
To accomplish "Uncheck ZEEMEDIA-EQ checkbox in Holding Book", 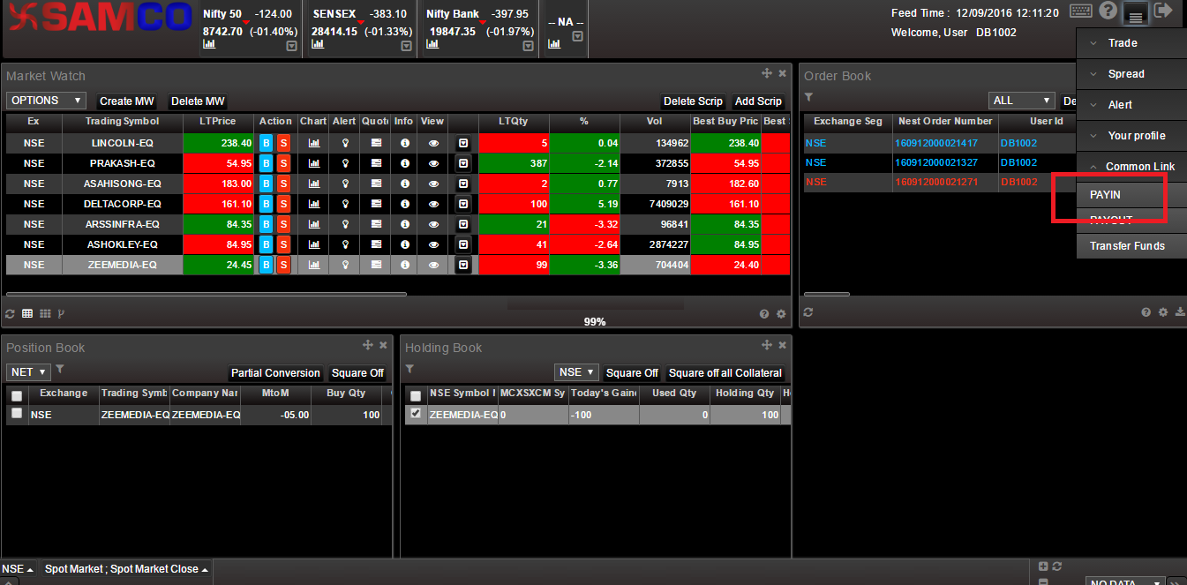I will click(x=416, y=413).
